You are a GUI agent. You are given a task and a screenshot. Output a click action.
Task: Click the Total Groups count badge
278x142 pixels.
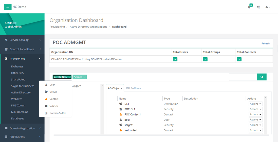[205, 59]
